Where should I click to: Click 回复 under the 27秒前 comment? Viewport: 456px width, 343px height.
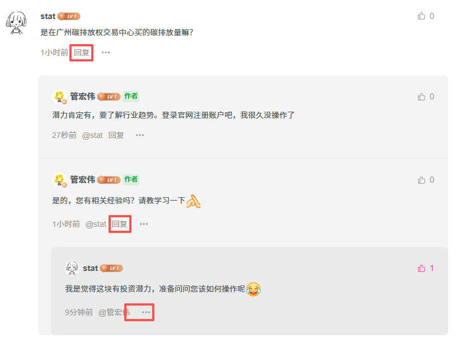tap(116, 135)
